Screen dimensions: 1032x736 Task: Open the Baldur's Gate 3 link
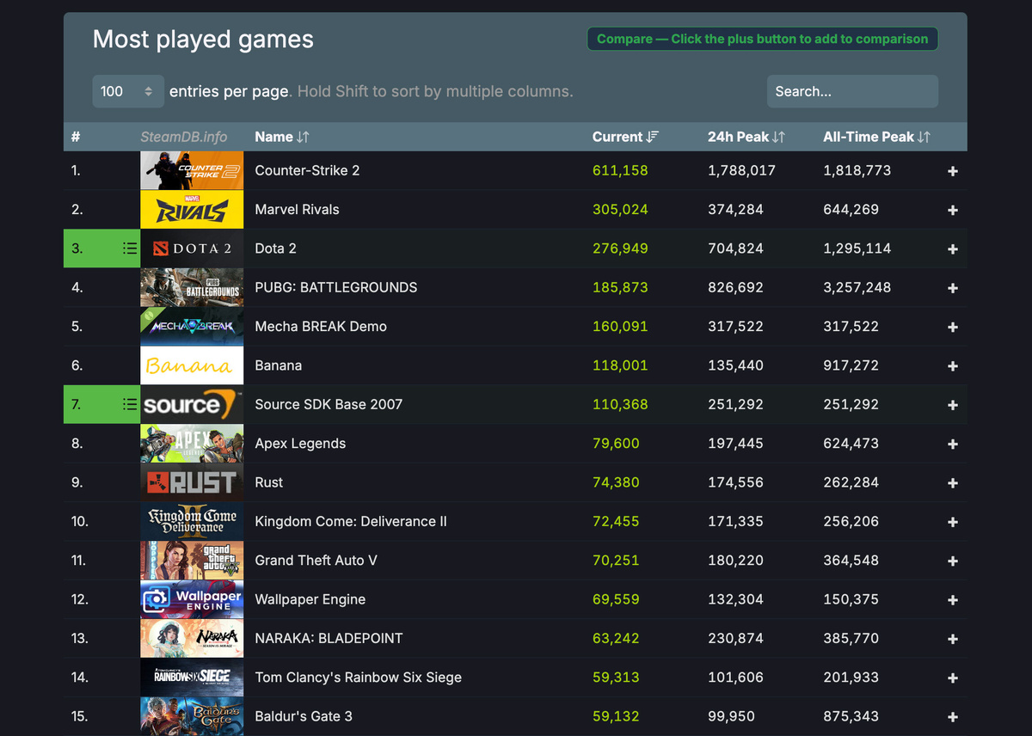pyautogui.click(x=304, y=716)
